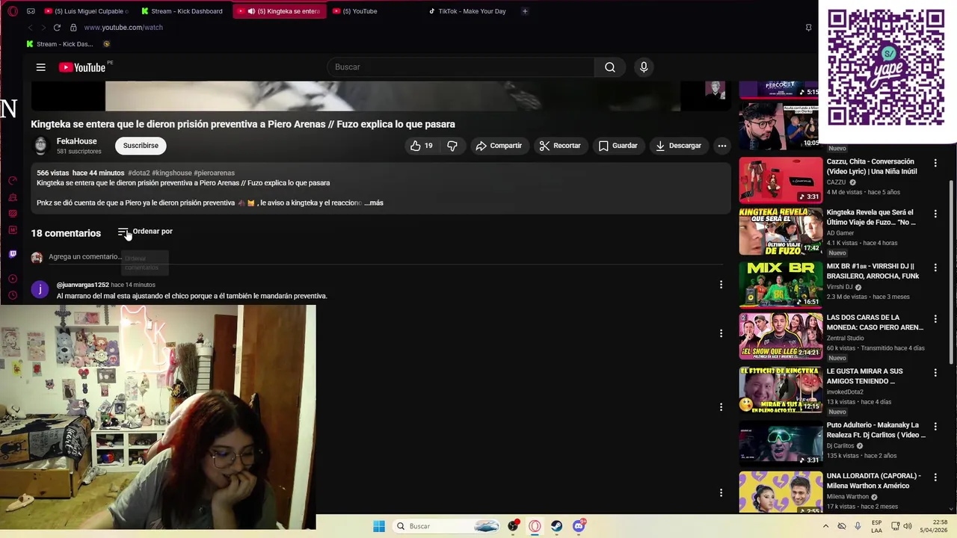Go forward in browser history
The height and width of the screenshot is (538, 957).
coord(43,28)
